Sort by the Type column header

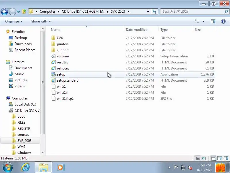[164, 30]
